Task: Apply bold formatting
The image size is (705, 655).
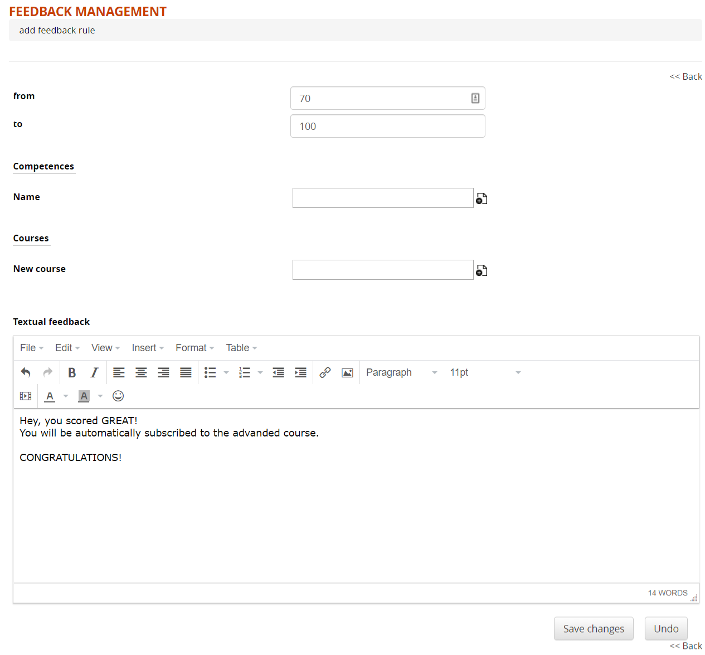Action: coord(72,372)
